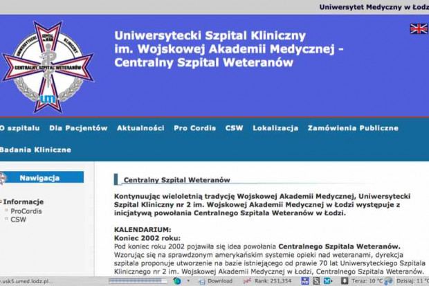Click 'Teraz: 10 °C' weather entry
Viewport: 429px width, 286px height.
pyautogui.click(x=367, y=281)
